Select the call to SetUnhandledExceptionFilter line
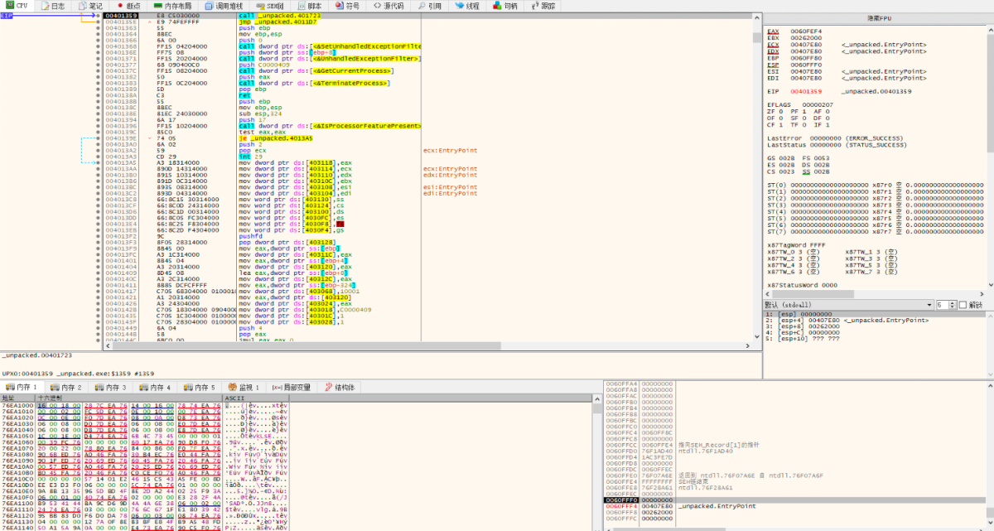994x531 pixels. pyautogui.click(x=330, y=46)
